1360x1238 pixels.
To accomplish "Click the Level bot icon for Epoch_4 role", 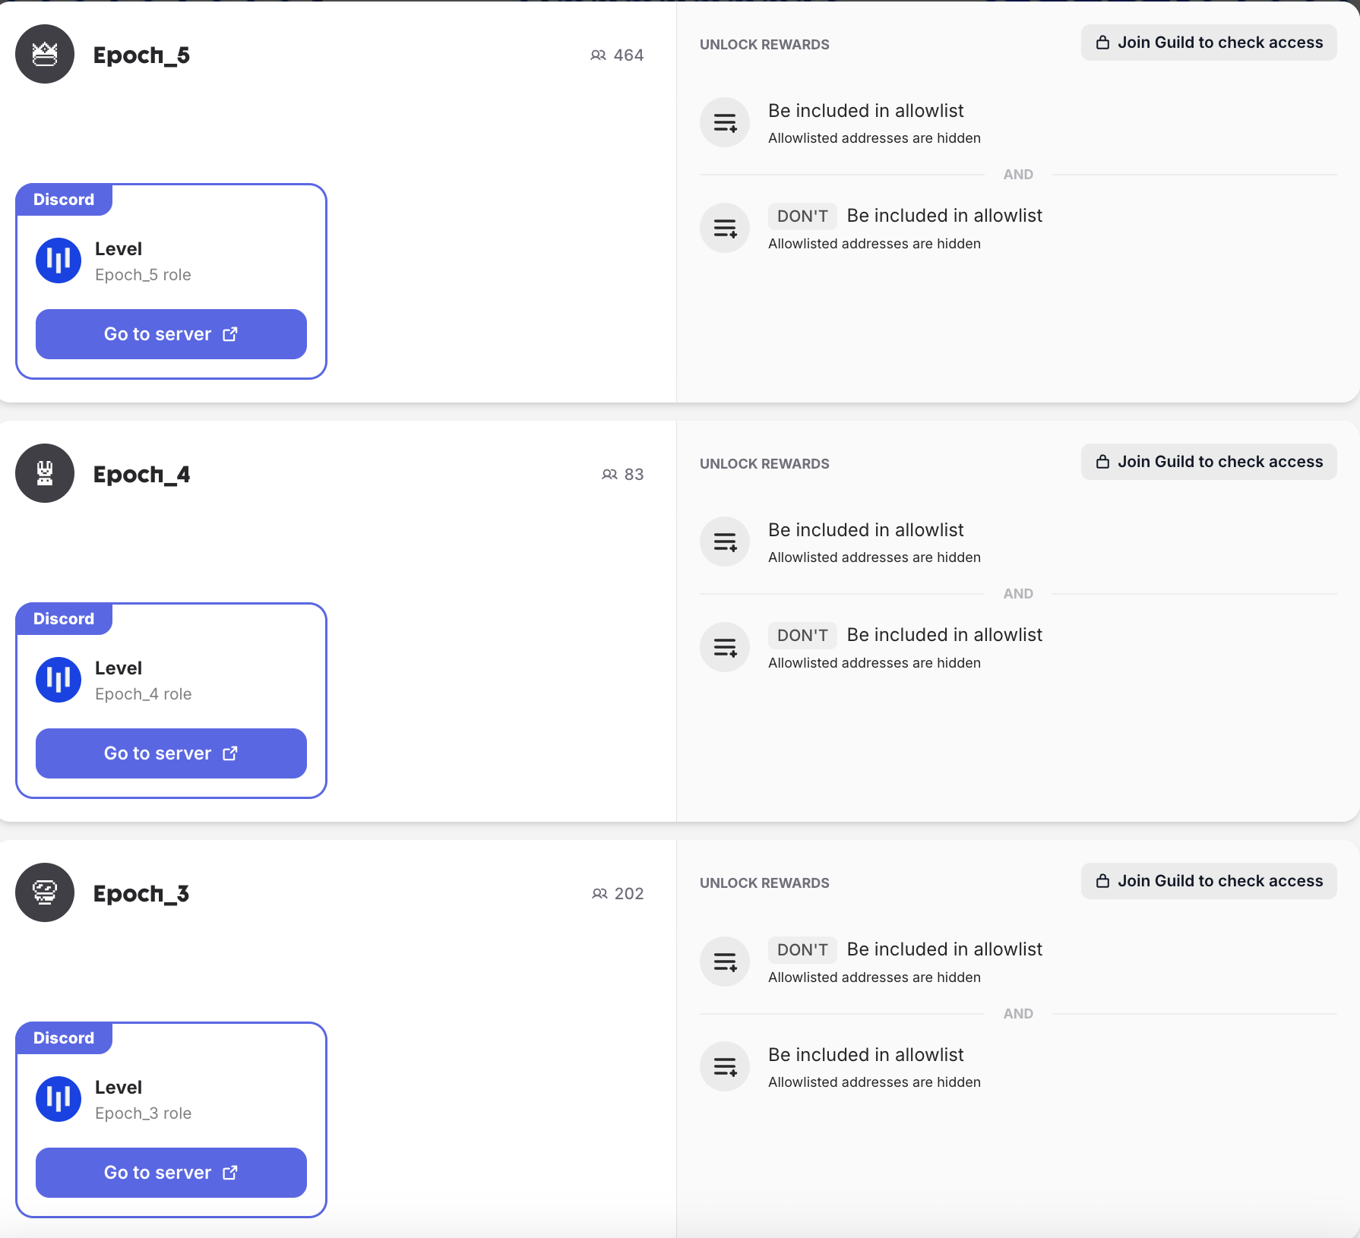I will tap(59, 680).
